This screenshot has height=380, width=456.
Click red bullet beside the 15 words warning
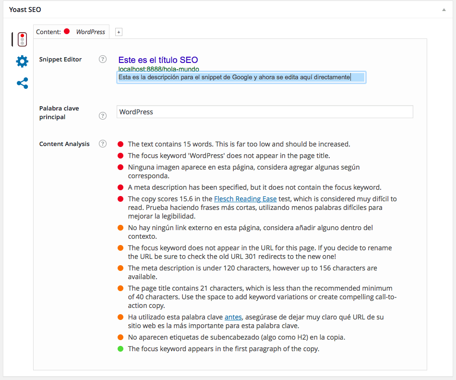pos(120,144)
